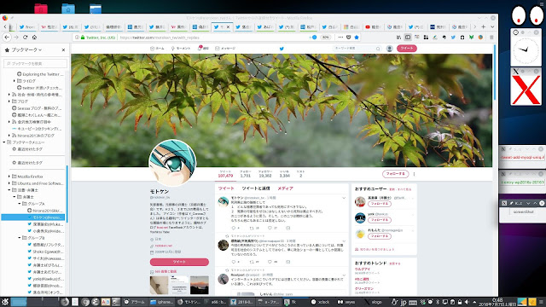Screen dimensions: 546x307
Task: Open the motoken.net website link
Action: [163, 246]
